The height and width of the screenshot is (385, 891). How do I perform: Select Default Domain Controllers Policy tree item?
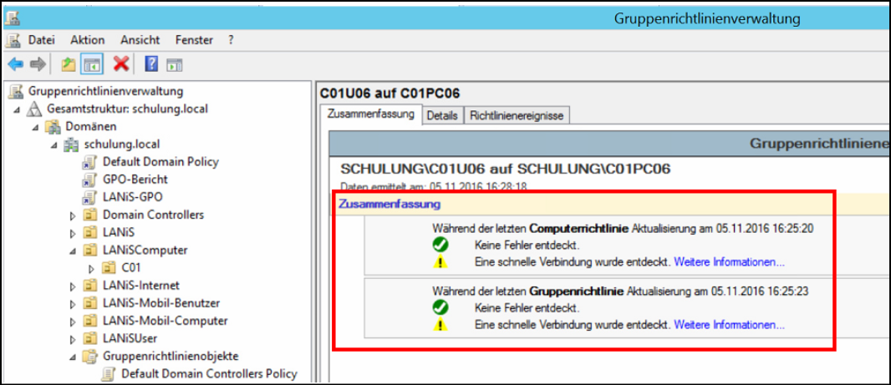pyautogui.click(x=209, y=373)
